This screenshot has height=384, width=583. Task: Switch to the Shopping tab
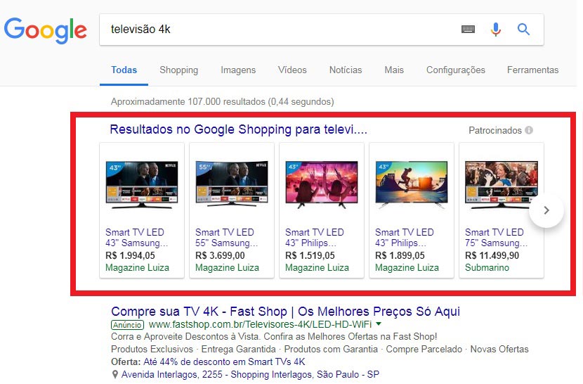coord(179,70)
